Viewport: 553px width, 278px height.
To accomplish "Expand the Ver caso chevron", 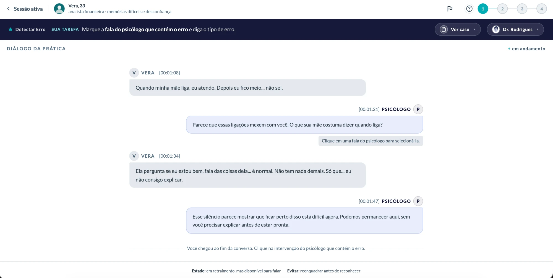I will point(474,29).
